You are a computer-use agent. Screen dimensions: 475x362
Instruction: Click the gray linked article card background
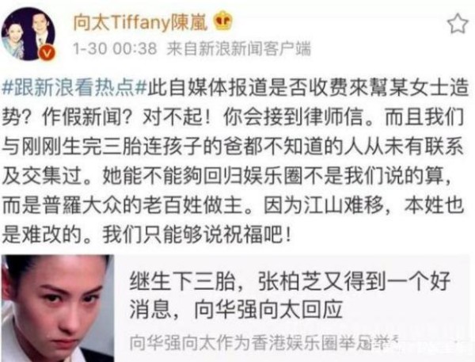(x=294, y=308)
